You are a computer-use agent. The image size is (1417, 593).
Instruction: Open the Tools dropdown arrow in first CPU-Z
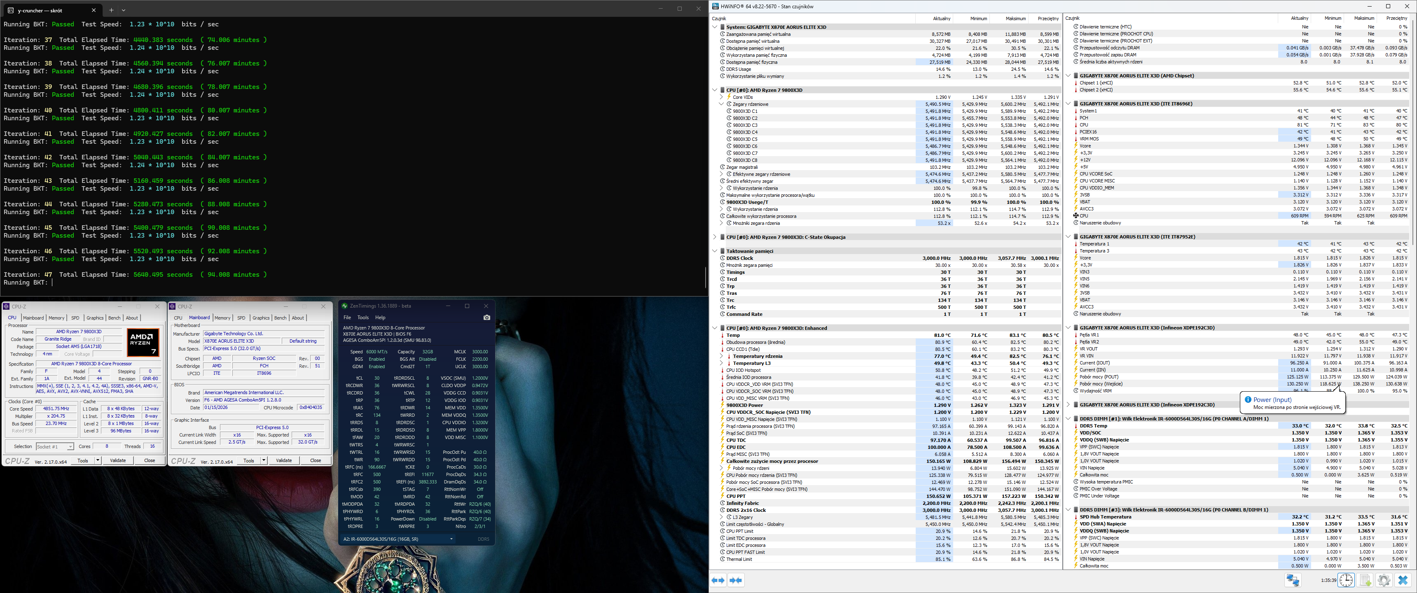coord(98,460)
